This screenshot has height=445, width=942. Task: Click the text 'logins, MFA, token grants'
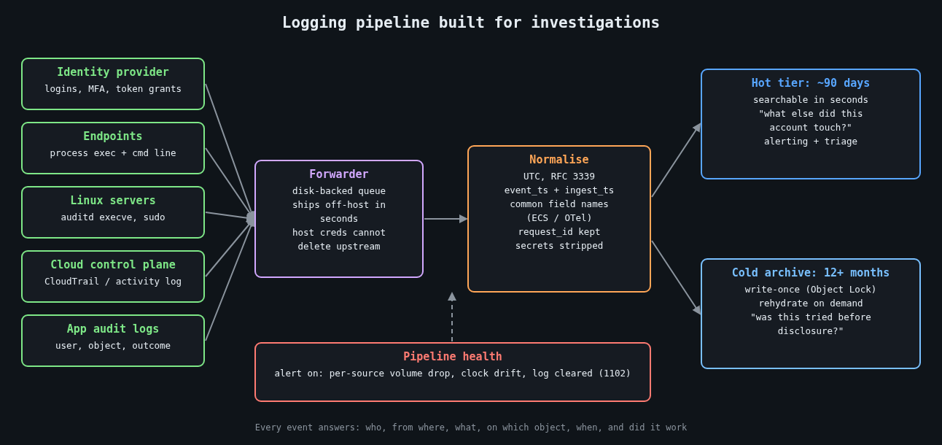click(113, 89)
